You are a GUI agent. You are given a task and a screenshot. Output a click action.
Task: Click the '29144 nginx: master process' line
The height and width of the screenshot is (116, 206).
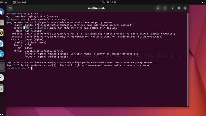pyautogui.click(x=82, y=54)
